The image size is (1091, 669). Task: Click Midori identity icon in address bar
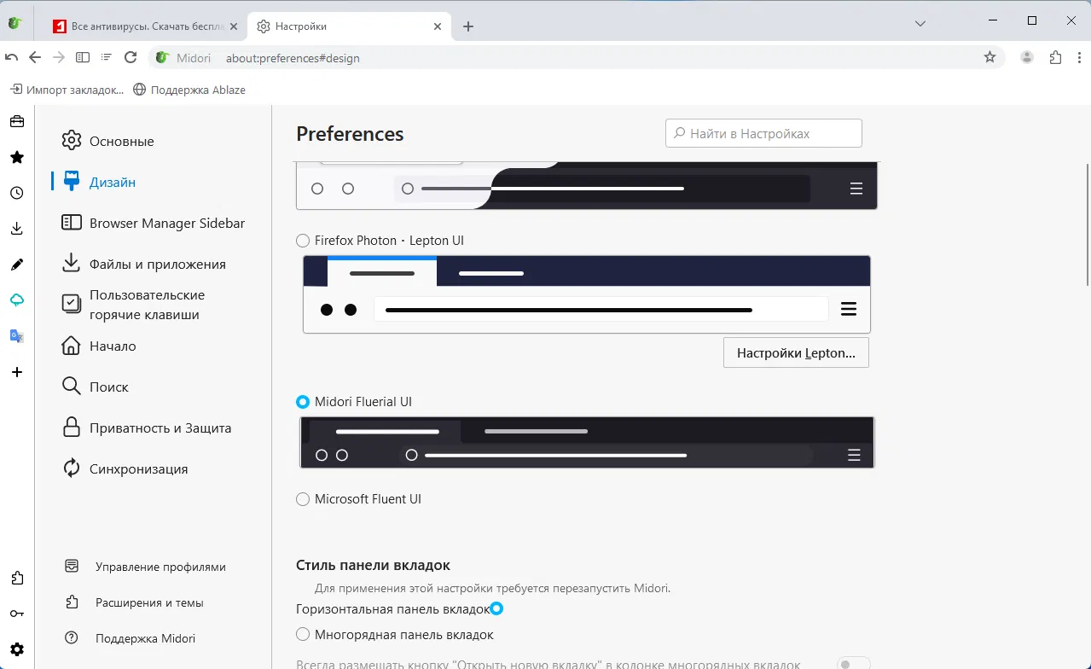(x=162, y=58)
